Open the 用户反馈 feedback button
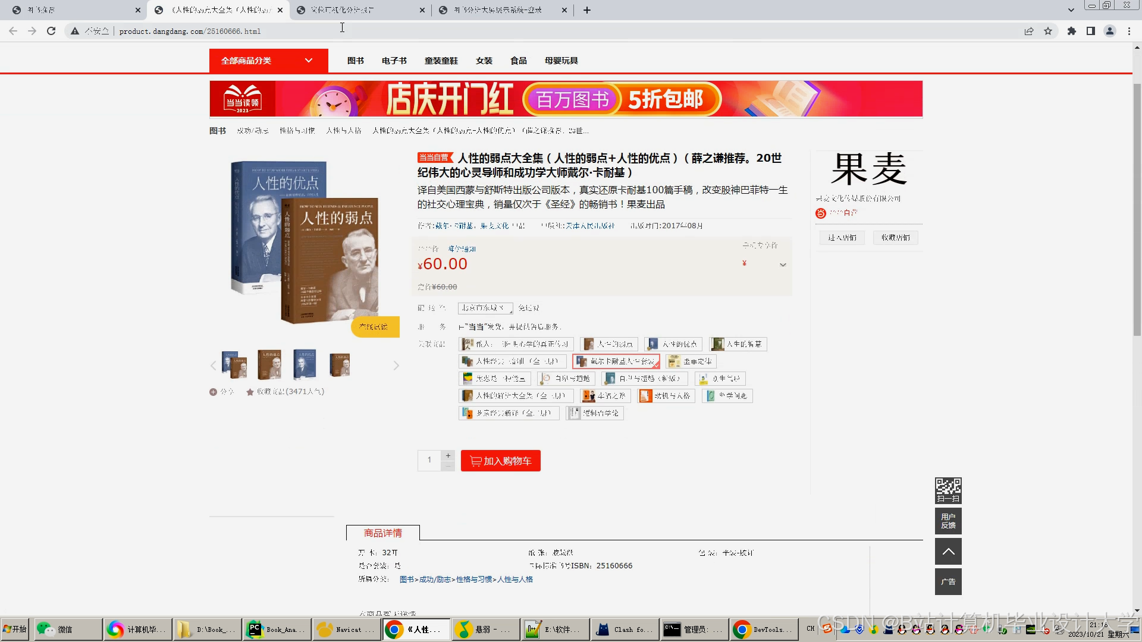This screenshot has width=1142, height=642. (948, 521)
